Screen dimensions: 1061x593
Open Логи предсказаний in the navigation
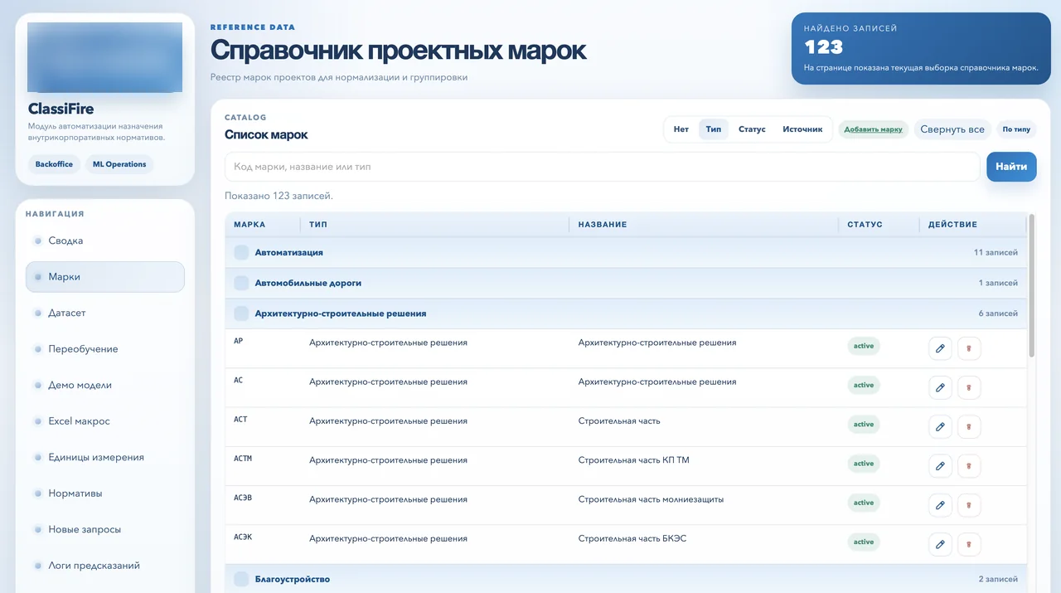tap(105, 566)
